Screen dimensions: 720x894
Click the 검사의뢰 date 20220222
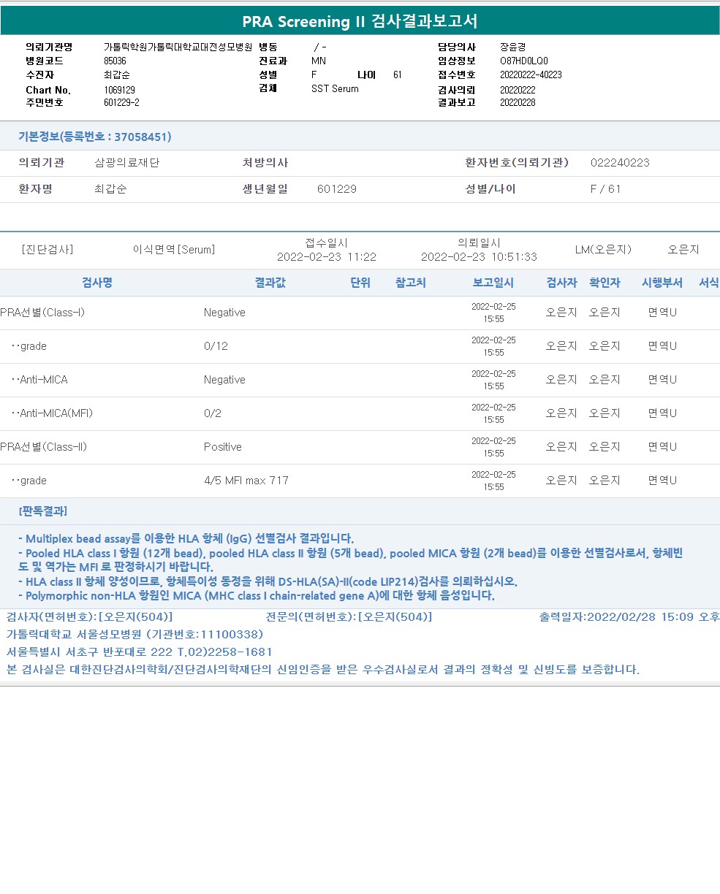point(518,90)
